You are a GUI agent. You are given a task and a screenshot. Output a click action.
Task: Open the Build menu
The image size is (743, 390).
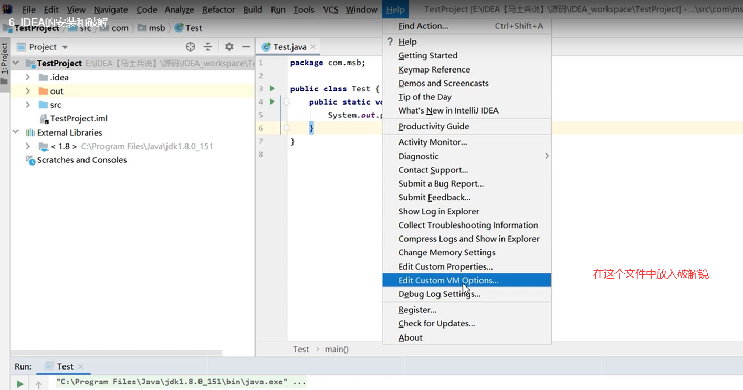253,9
